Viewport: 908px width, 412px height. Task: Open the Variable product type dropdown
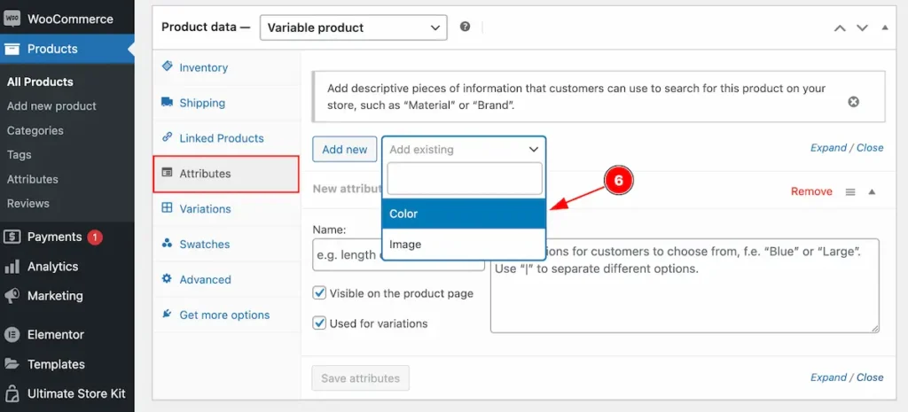click(353, 27)
